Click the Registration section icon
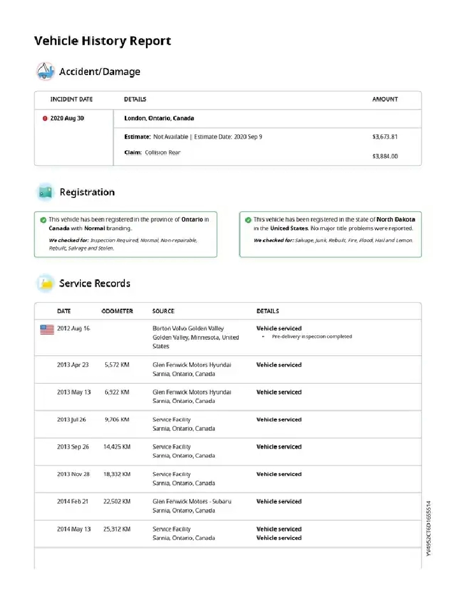 point(45,192)
